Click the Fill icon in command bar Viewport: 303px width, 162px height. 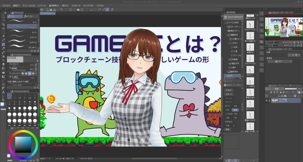tap(78, 9)
